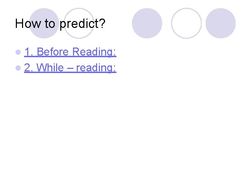The image size is (248, 186).
Task: Click the word 'to' in the title
Action: click(x=50, y=24)
